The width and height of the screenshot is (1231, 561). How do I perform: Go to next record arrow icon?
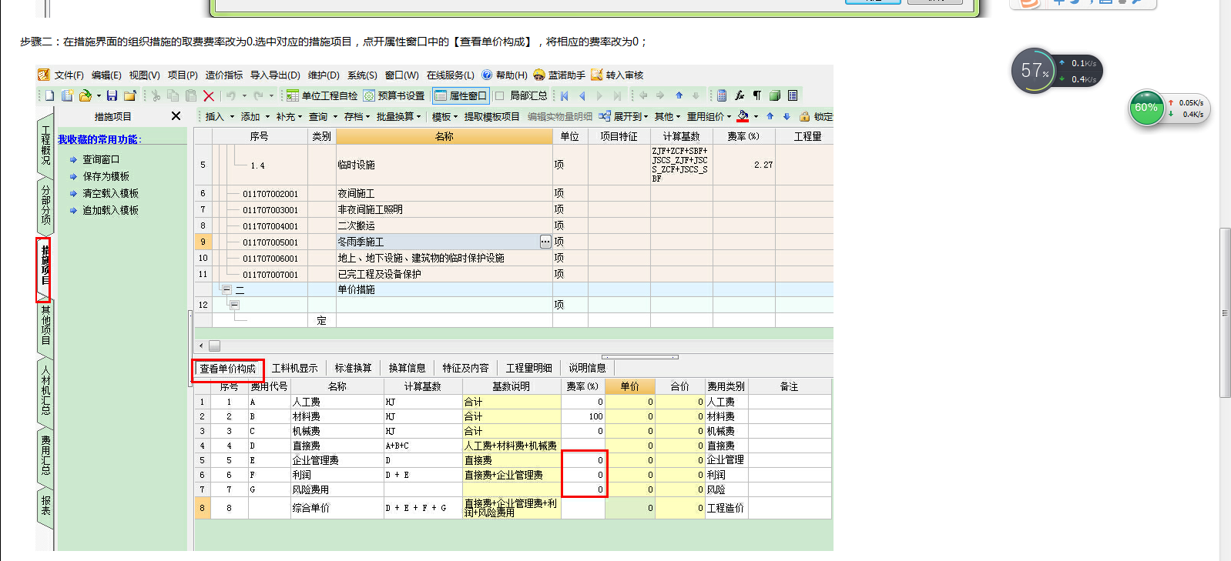599,95
